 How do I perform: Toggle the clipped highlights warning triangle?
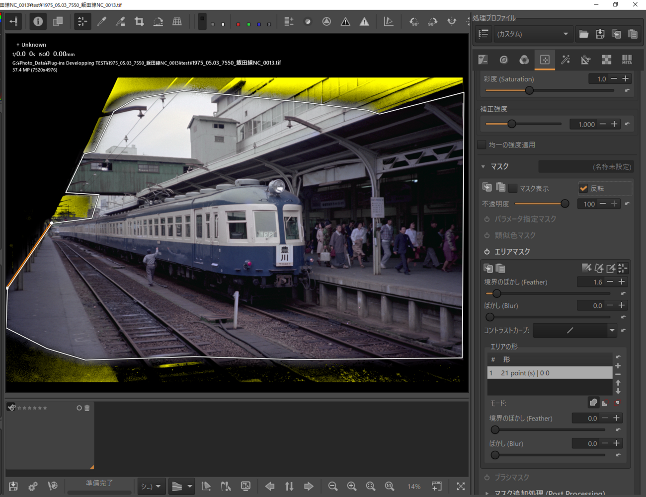pos(364,22)
